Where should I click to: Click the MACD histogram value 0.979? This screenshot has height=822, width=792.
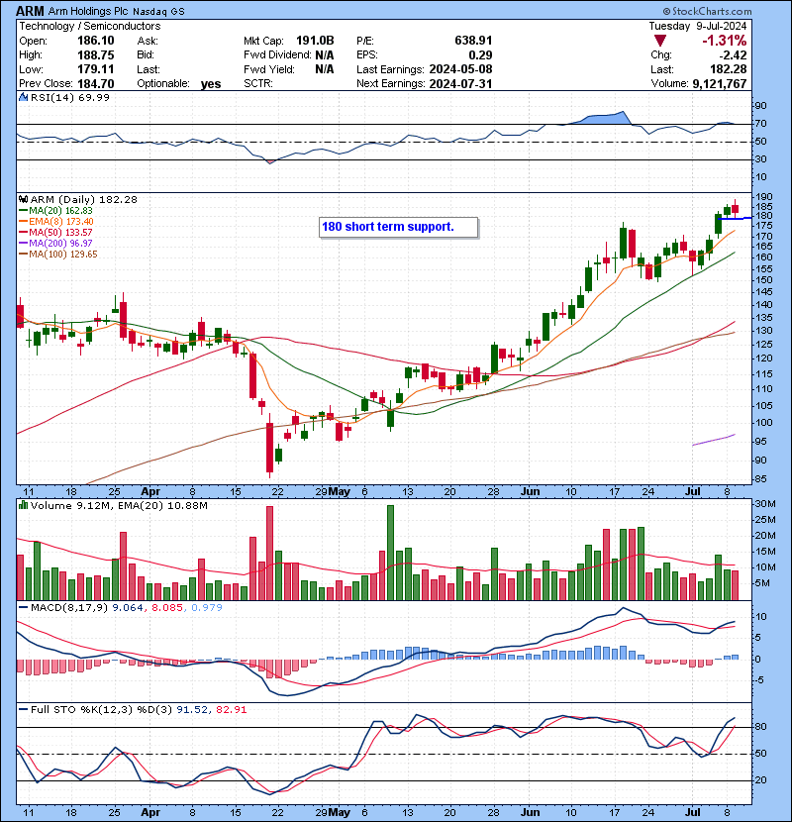coord(207,607)
